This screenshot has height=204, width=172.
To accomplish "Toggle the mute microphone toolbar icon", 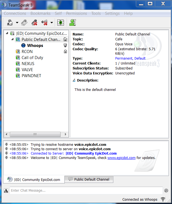I will coord(34,23).
